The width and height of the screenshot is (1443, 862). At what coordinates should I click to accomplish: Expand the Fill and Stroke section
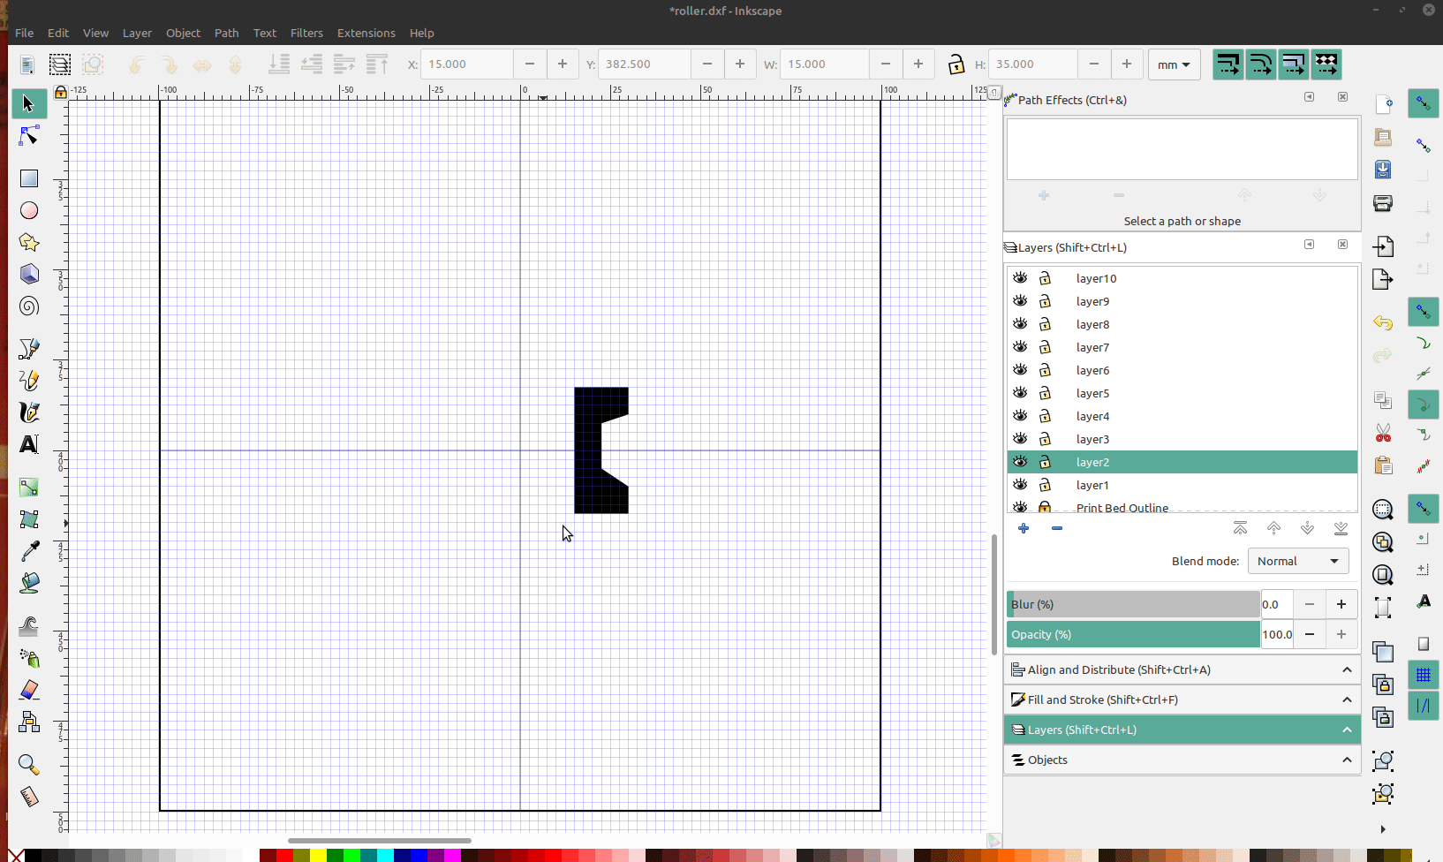coord(1347,699)
